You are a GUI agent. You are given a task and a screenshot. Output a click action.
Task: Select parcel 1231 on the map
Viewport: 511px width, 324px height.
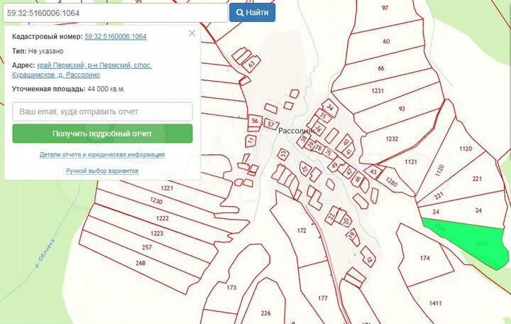coord(377,91)
